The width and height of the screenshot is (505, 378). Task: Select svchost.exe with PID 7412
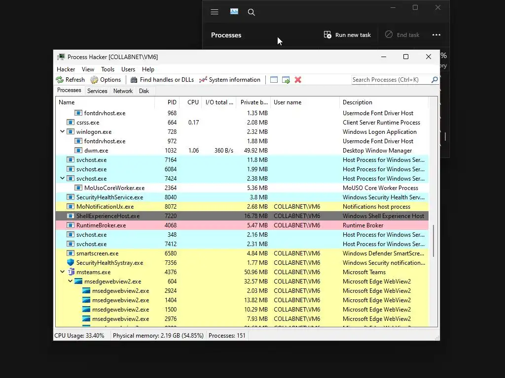tap(242, 244)
